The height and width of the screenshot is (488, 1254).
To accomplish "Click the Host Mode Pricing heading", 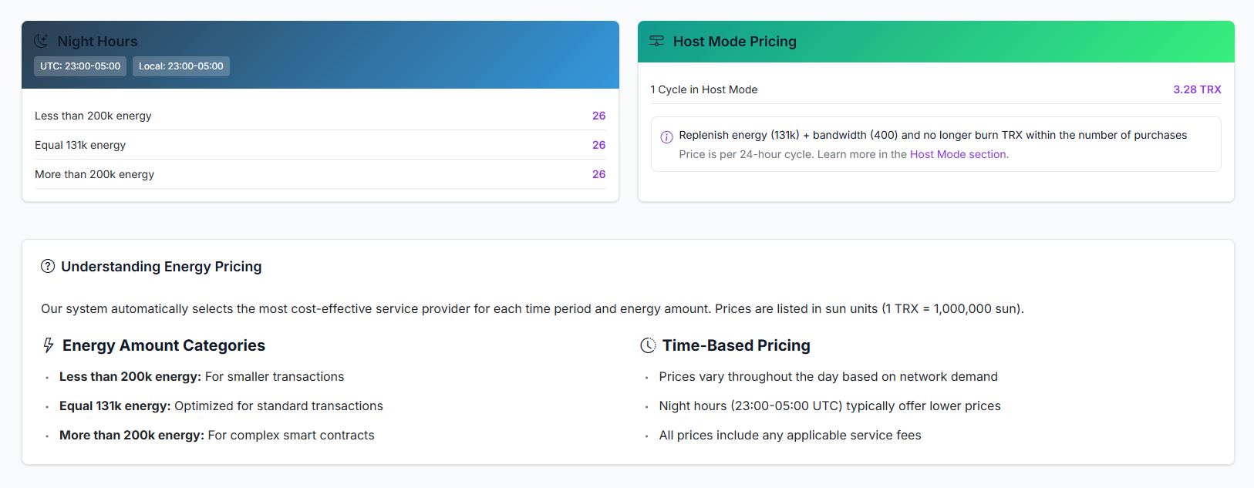I will point(734,42).
